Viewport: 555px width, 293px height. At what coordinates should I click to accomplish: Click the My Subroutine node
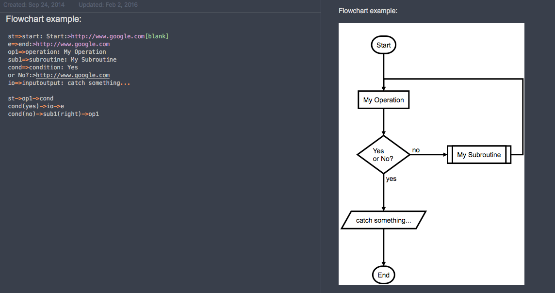click(x=479, y=155)
